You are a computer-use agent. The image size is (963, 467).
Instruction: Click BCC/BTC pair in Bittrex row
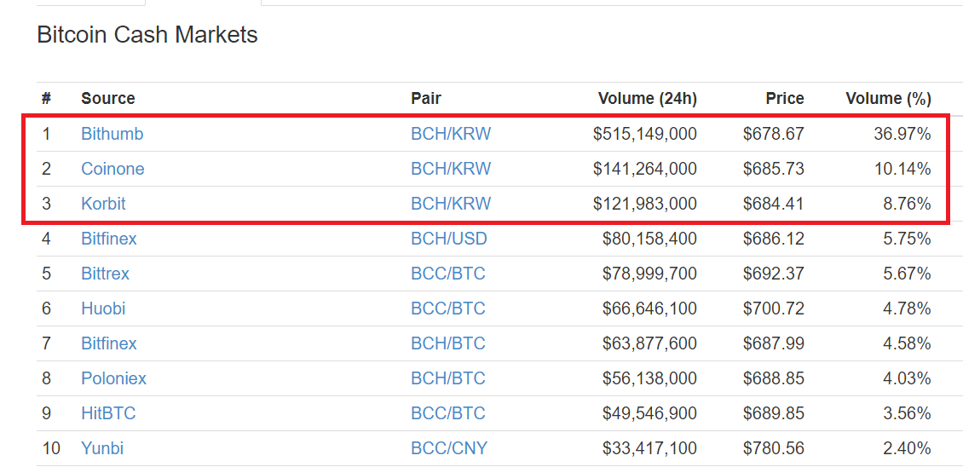point(448,274)
